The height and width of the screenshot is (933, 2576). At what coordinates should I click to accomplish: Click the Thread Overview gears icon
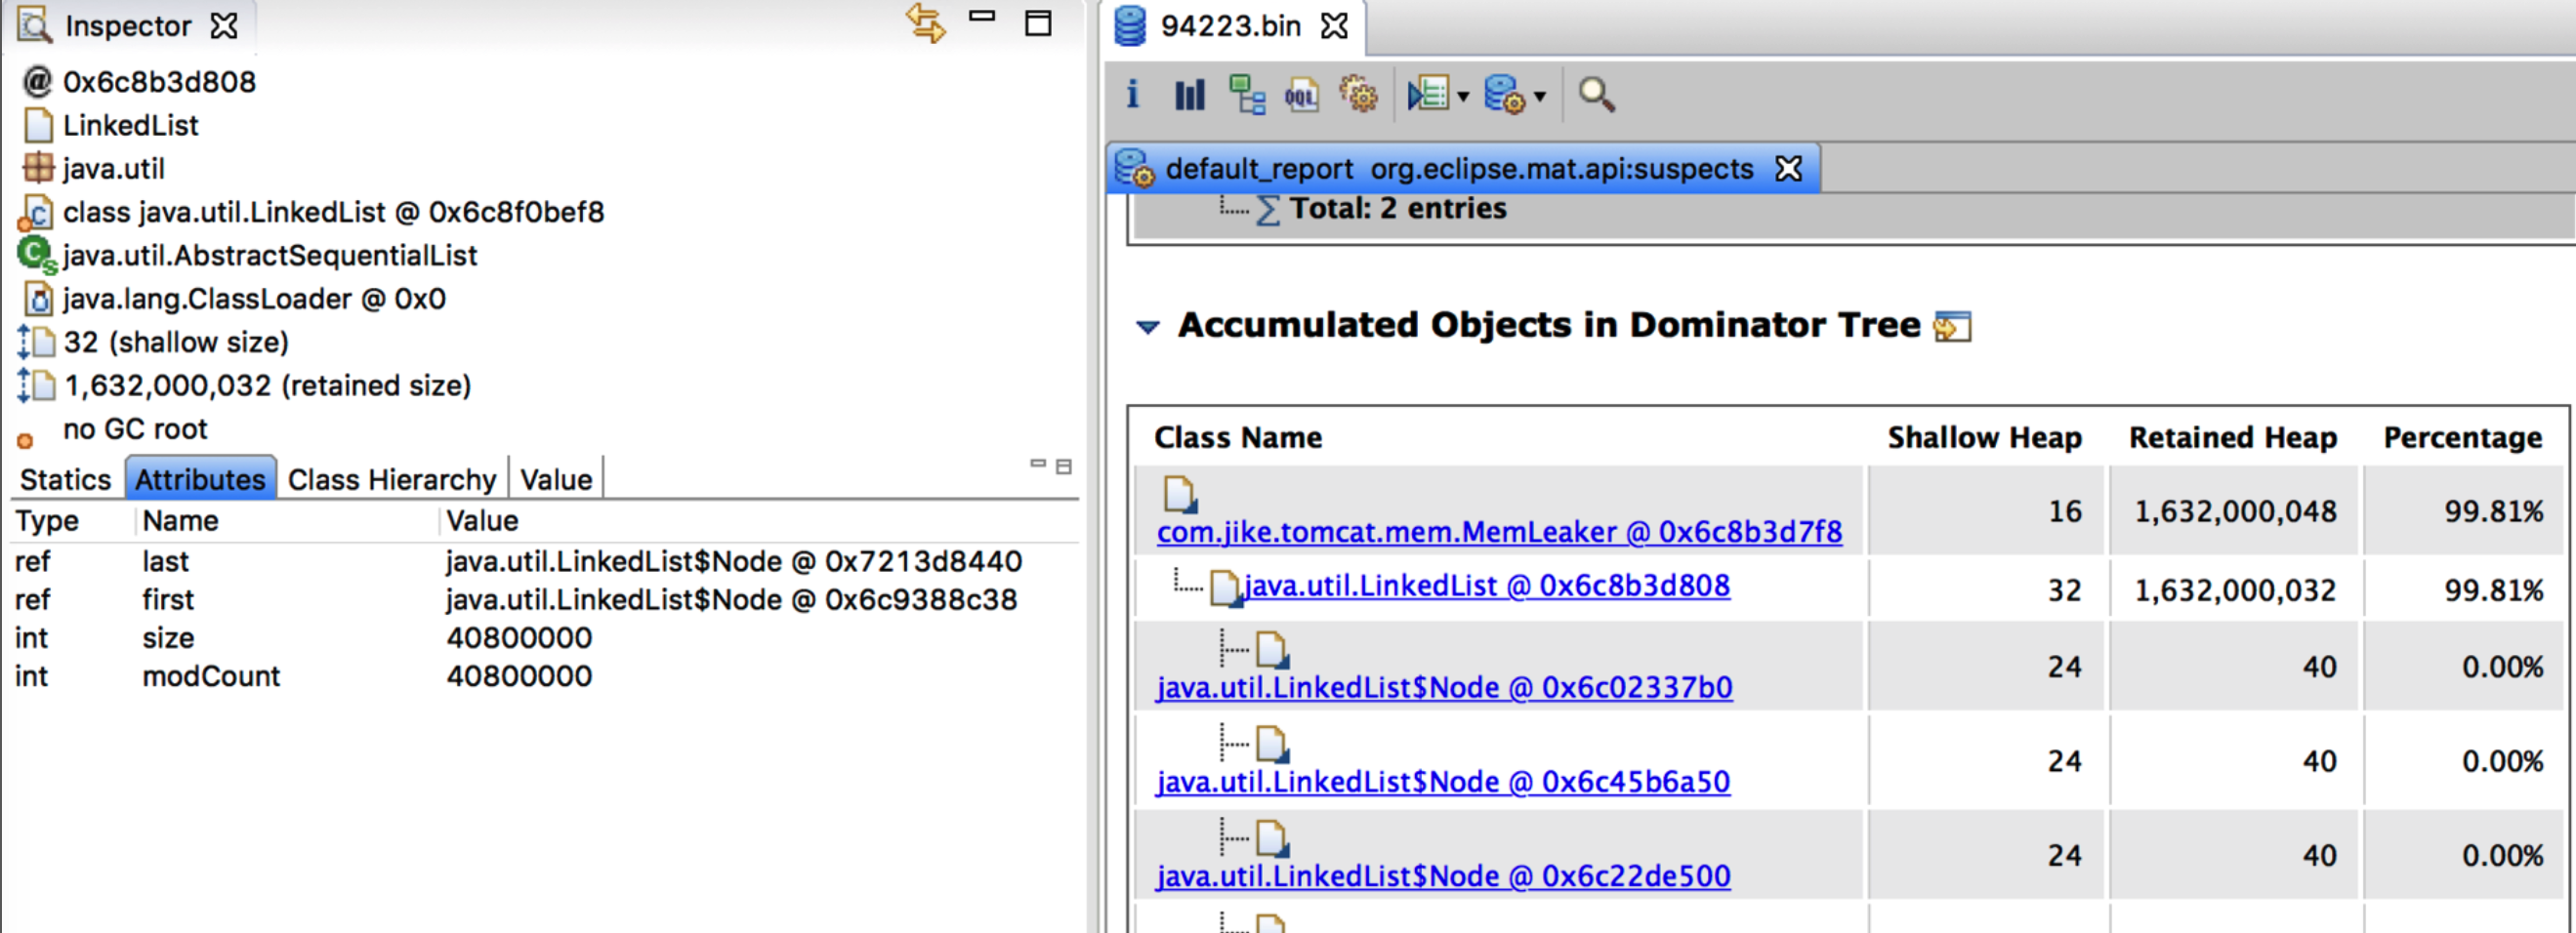coord(1358,95)
